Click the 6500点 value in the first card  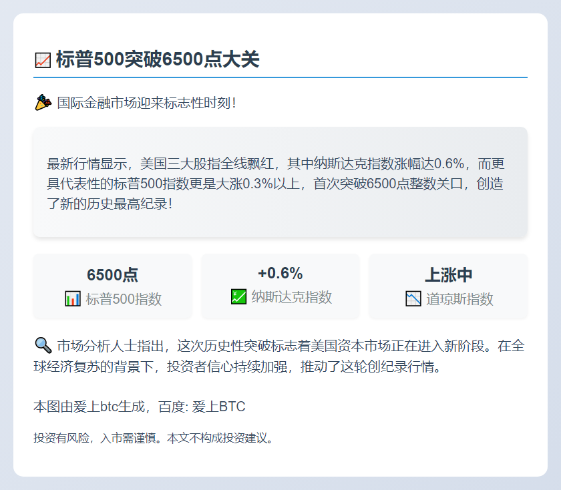click(112, 275)
